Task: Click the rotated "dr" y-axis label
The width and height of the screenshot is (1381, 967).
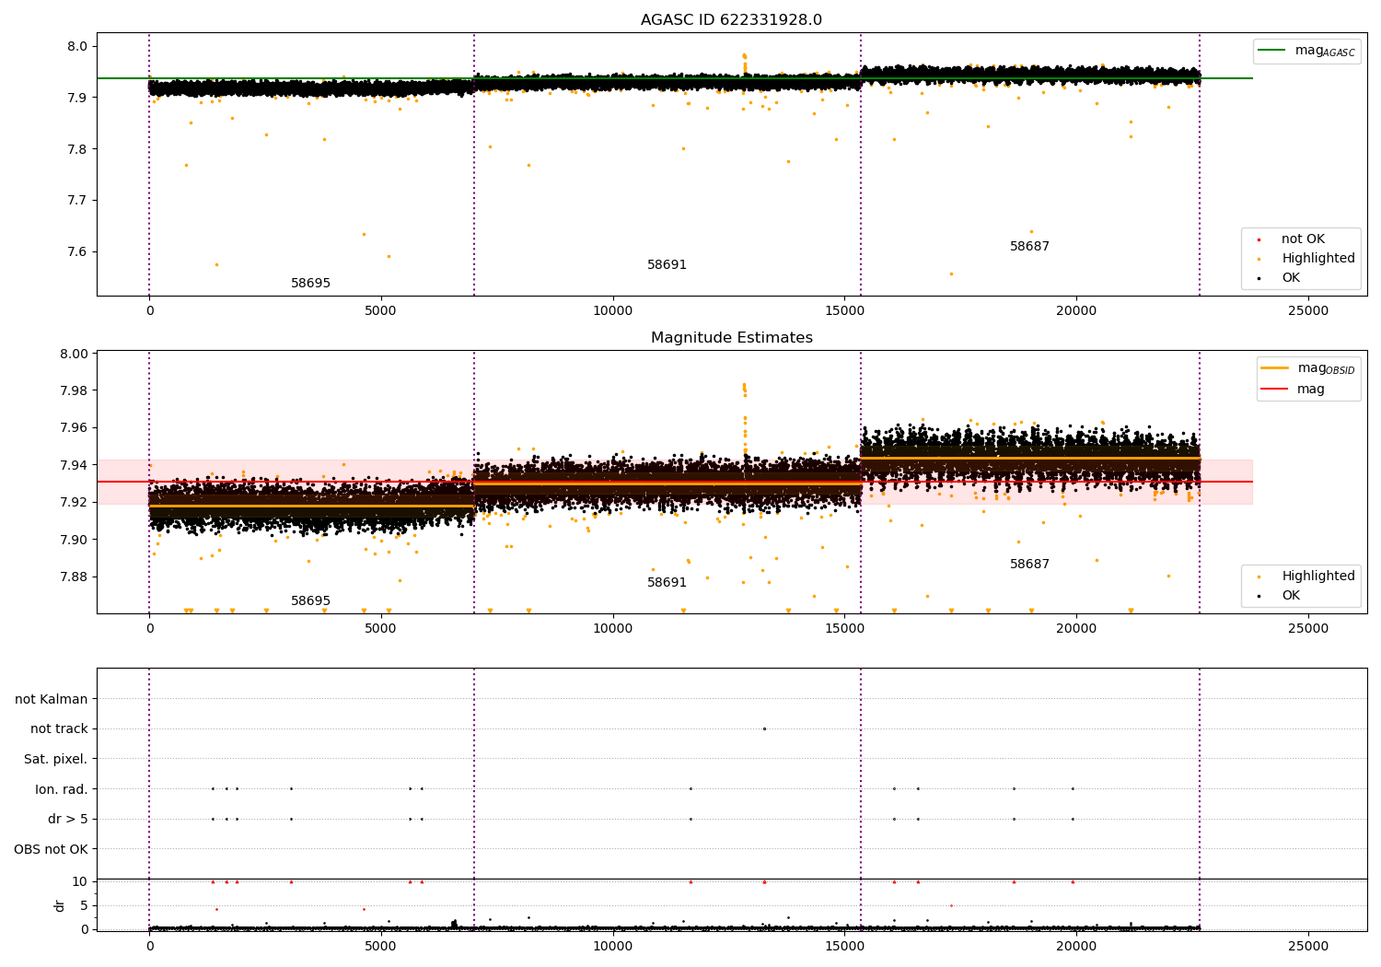Action: coord(60,905)
